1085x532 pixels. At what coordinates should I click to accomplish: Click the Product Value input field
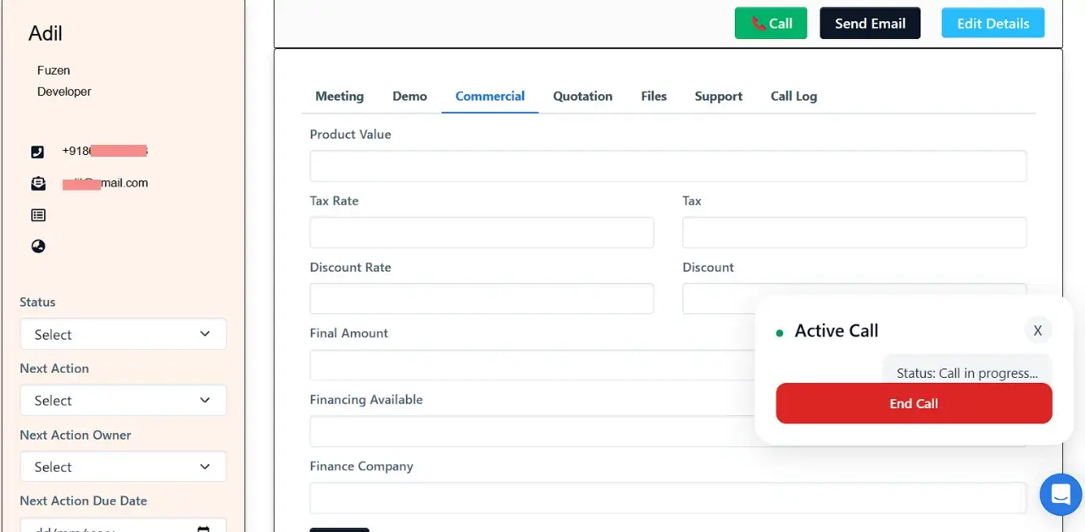[x=668, y=166]
